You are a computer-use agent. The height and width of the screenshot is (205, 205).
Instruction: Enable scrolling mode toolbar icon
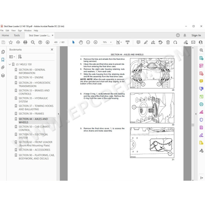click(127, 42)
